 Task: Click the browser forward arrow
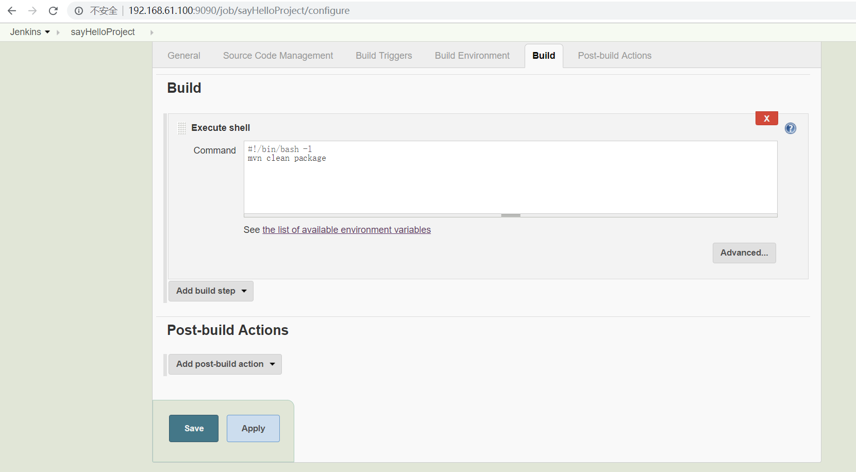point(32,11)
